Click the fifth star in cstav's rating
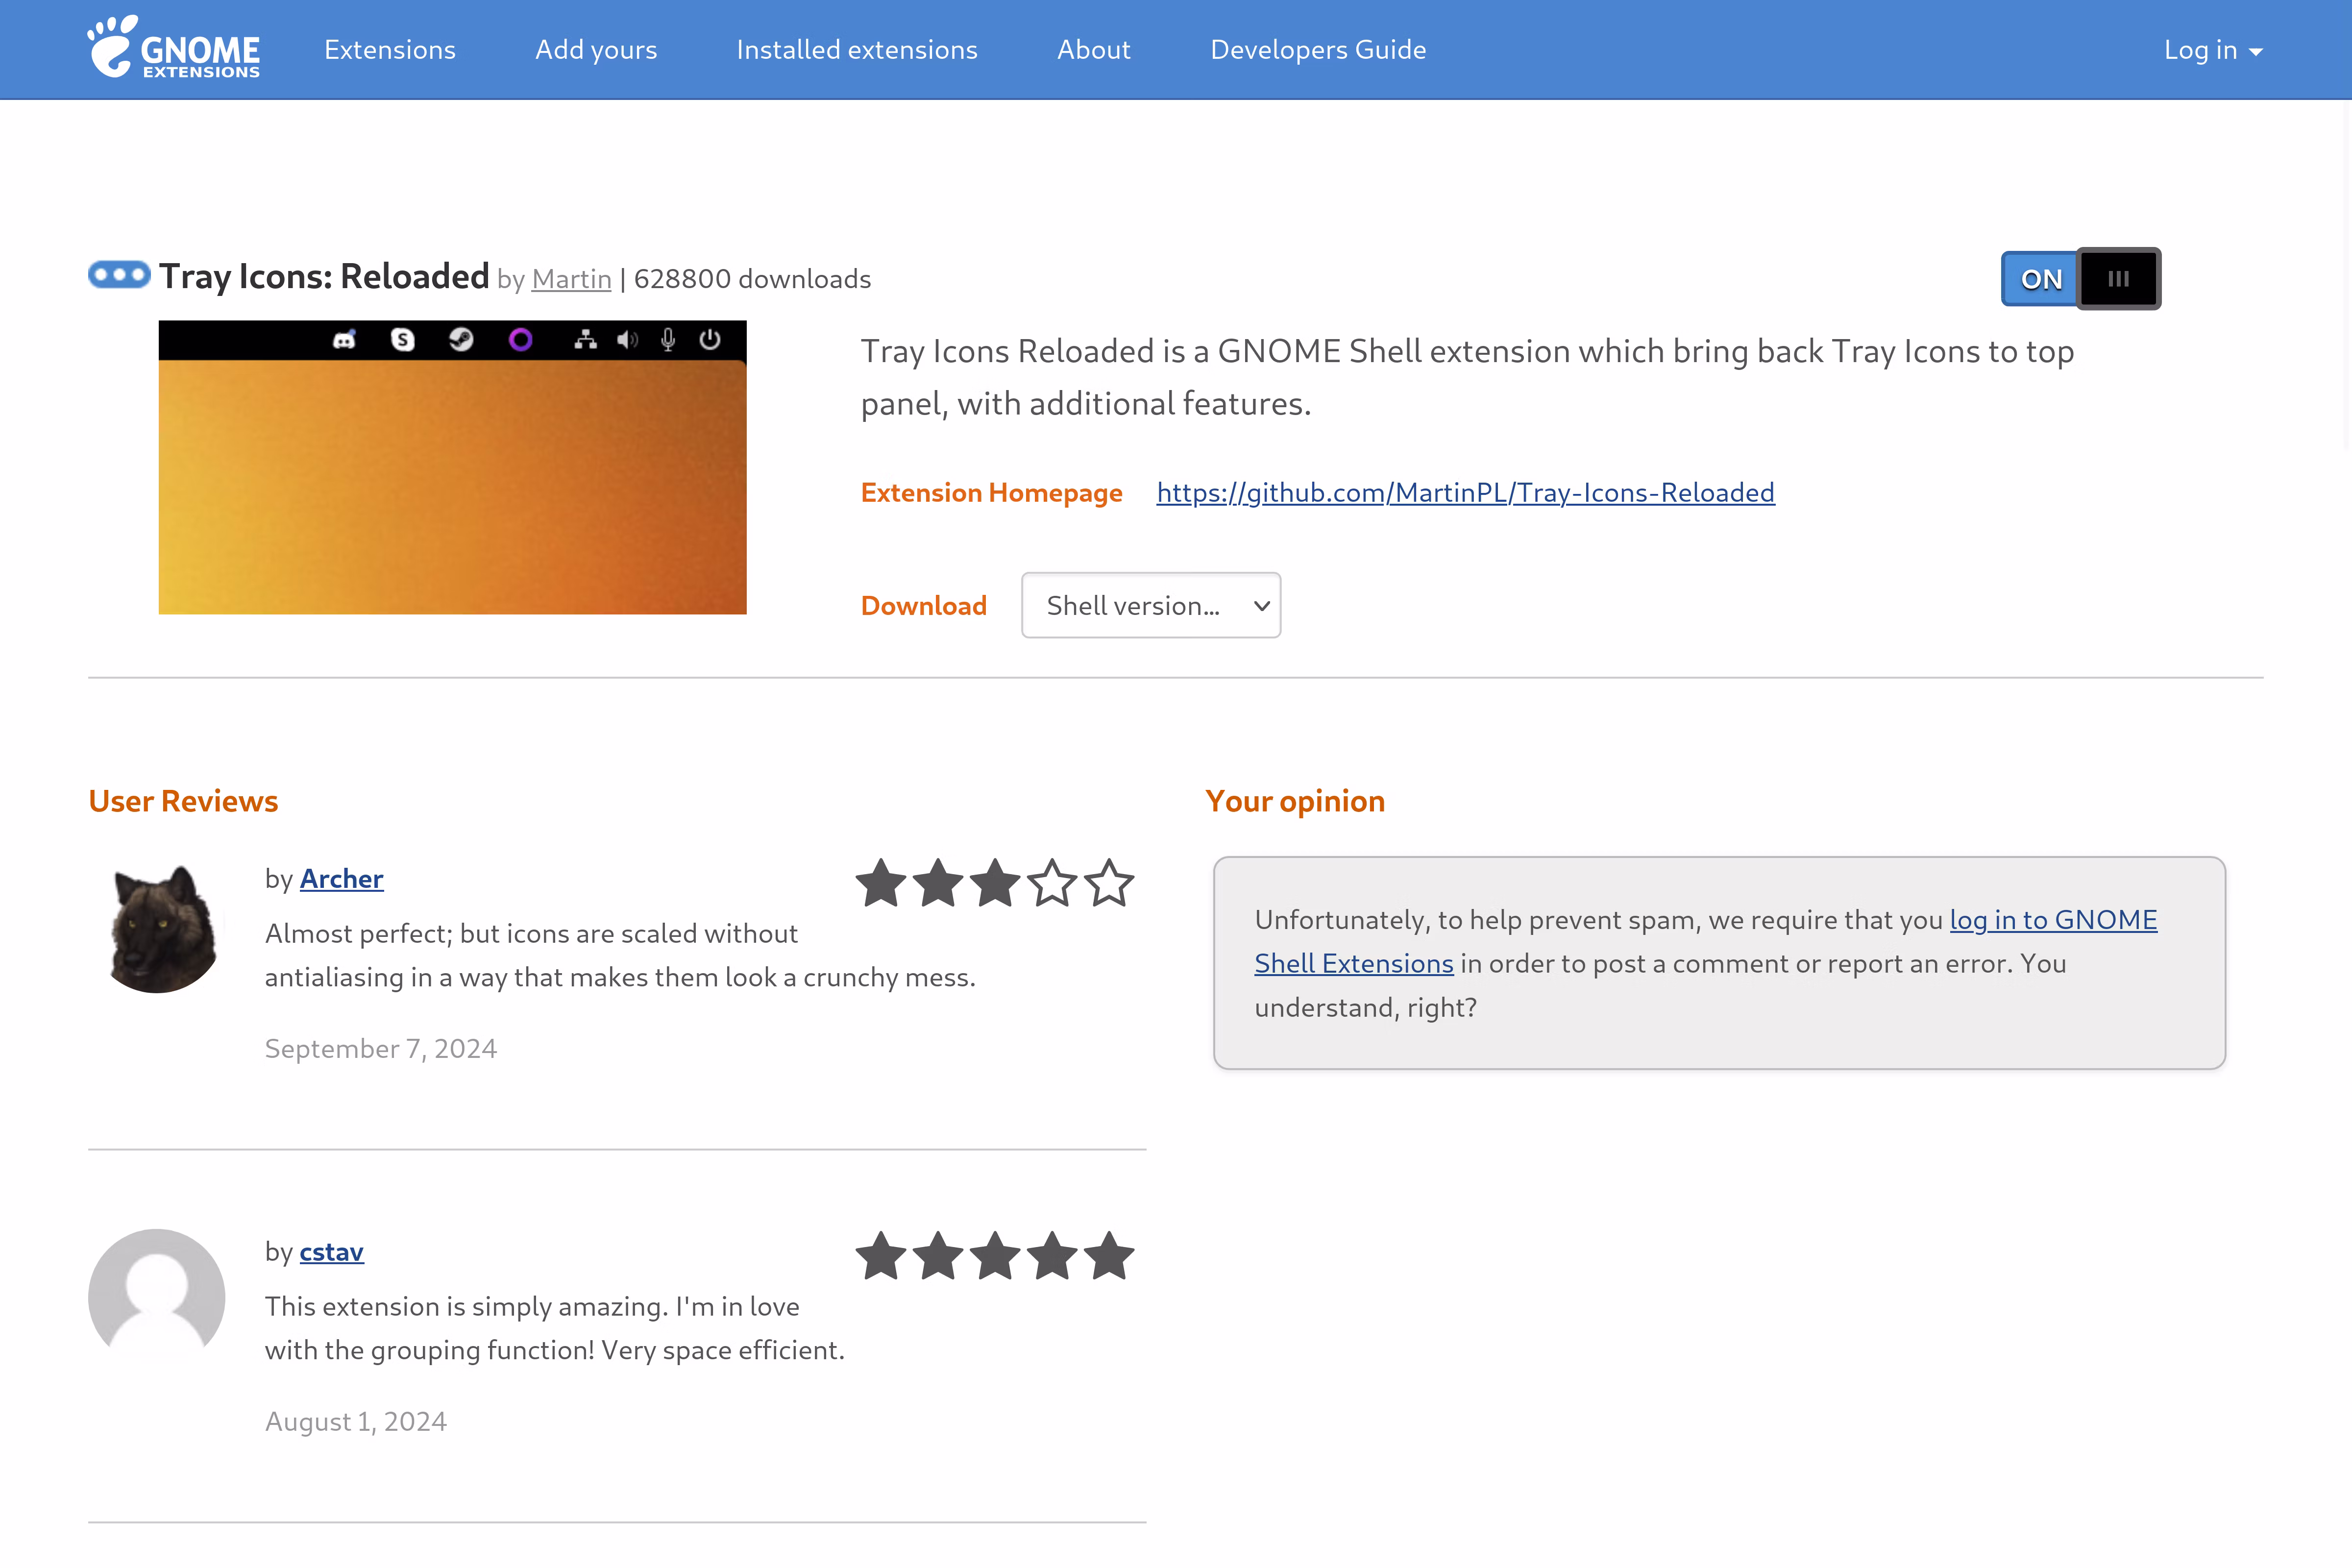Screen dimensions: 2352x1568 click(1109, 1257)
